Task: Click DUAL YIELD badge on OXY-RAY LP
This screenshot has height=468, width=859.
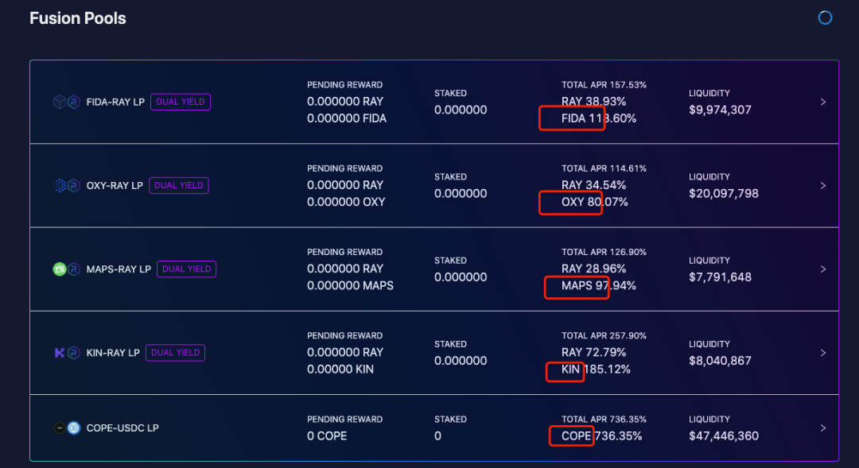Action: click(x=179, y=185)
